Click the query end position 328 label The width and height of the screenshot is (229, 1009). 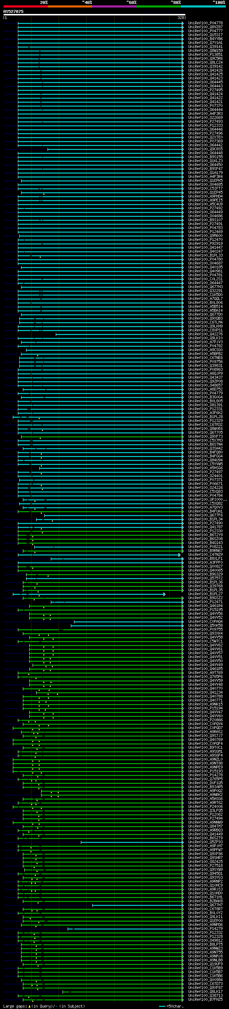coord(180,18)
